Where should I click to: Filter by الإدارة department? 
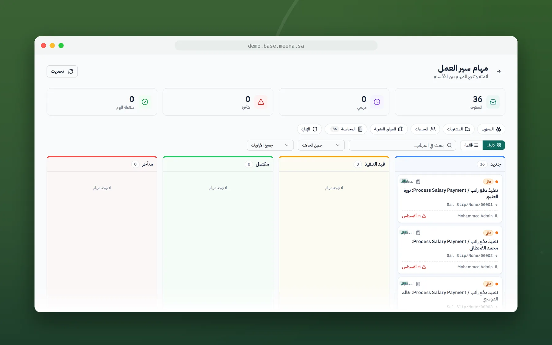click(309, 129)
